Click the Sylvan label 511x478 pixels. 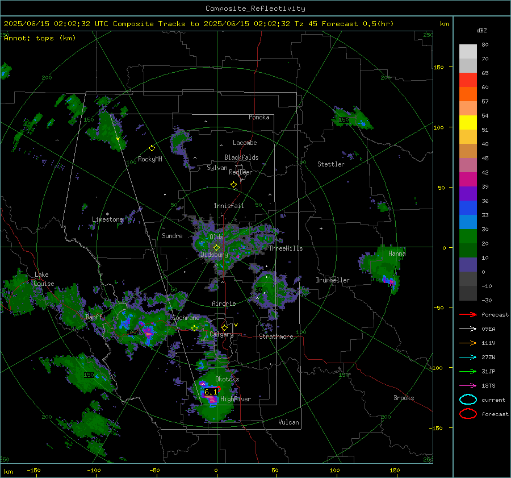[217, 168]
